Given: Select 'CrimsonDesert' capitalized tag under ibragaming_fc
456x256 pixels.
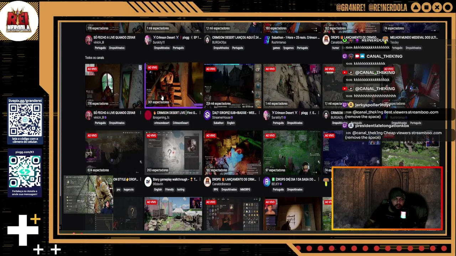Looking at the screenshot, I should pyautogui.click(x=181, y=123).
